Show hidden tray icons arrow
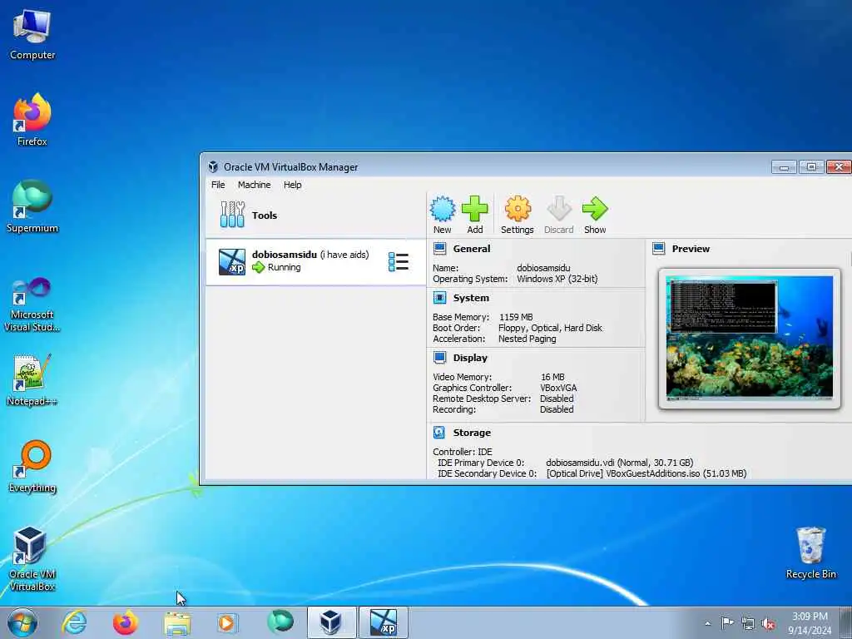The image size is (852, 639). pyautogui.click(x=707, y=623)
